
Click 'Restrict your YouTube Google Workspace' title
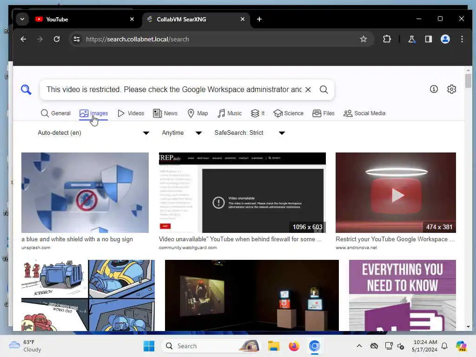(x=395, y=239)
